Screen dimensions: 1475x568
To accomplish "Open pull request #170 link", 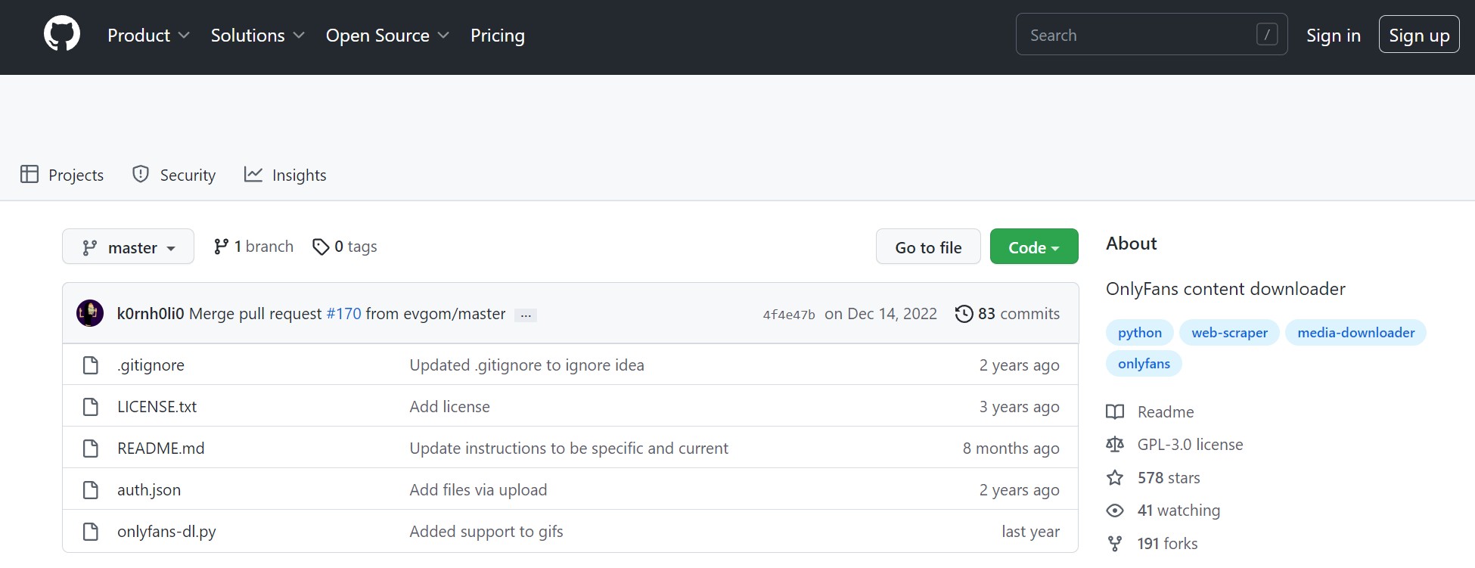I will click(343, 314).
